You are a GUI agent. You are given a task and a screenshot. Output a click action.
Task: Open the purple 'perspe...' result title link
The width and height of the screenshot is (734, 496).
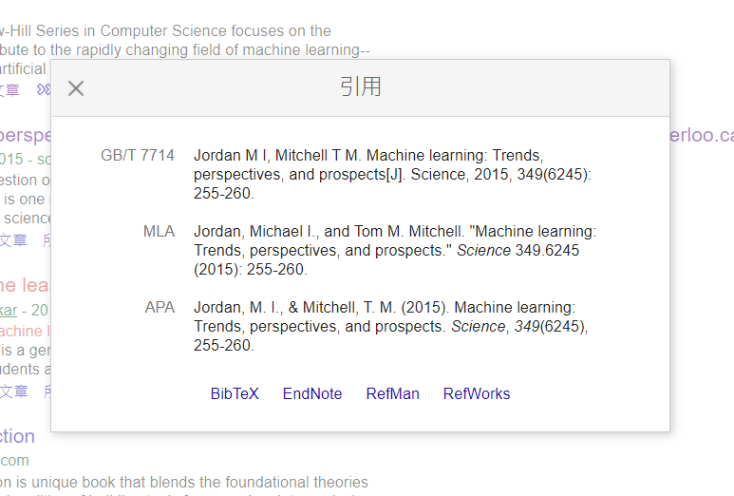[x=25, y=135]
